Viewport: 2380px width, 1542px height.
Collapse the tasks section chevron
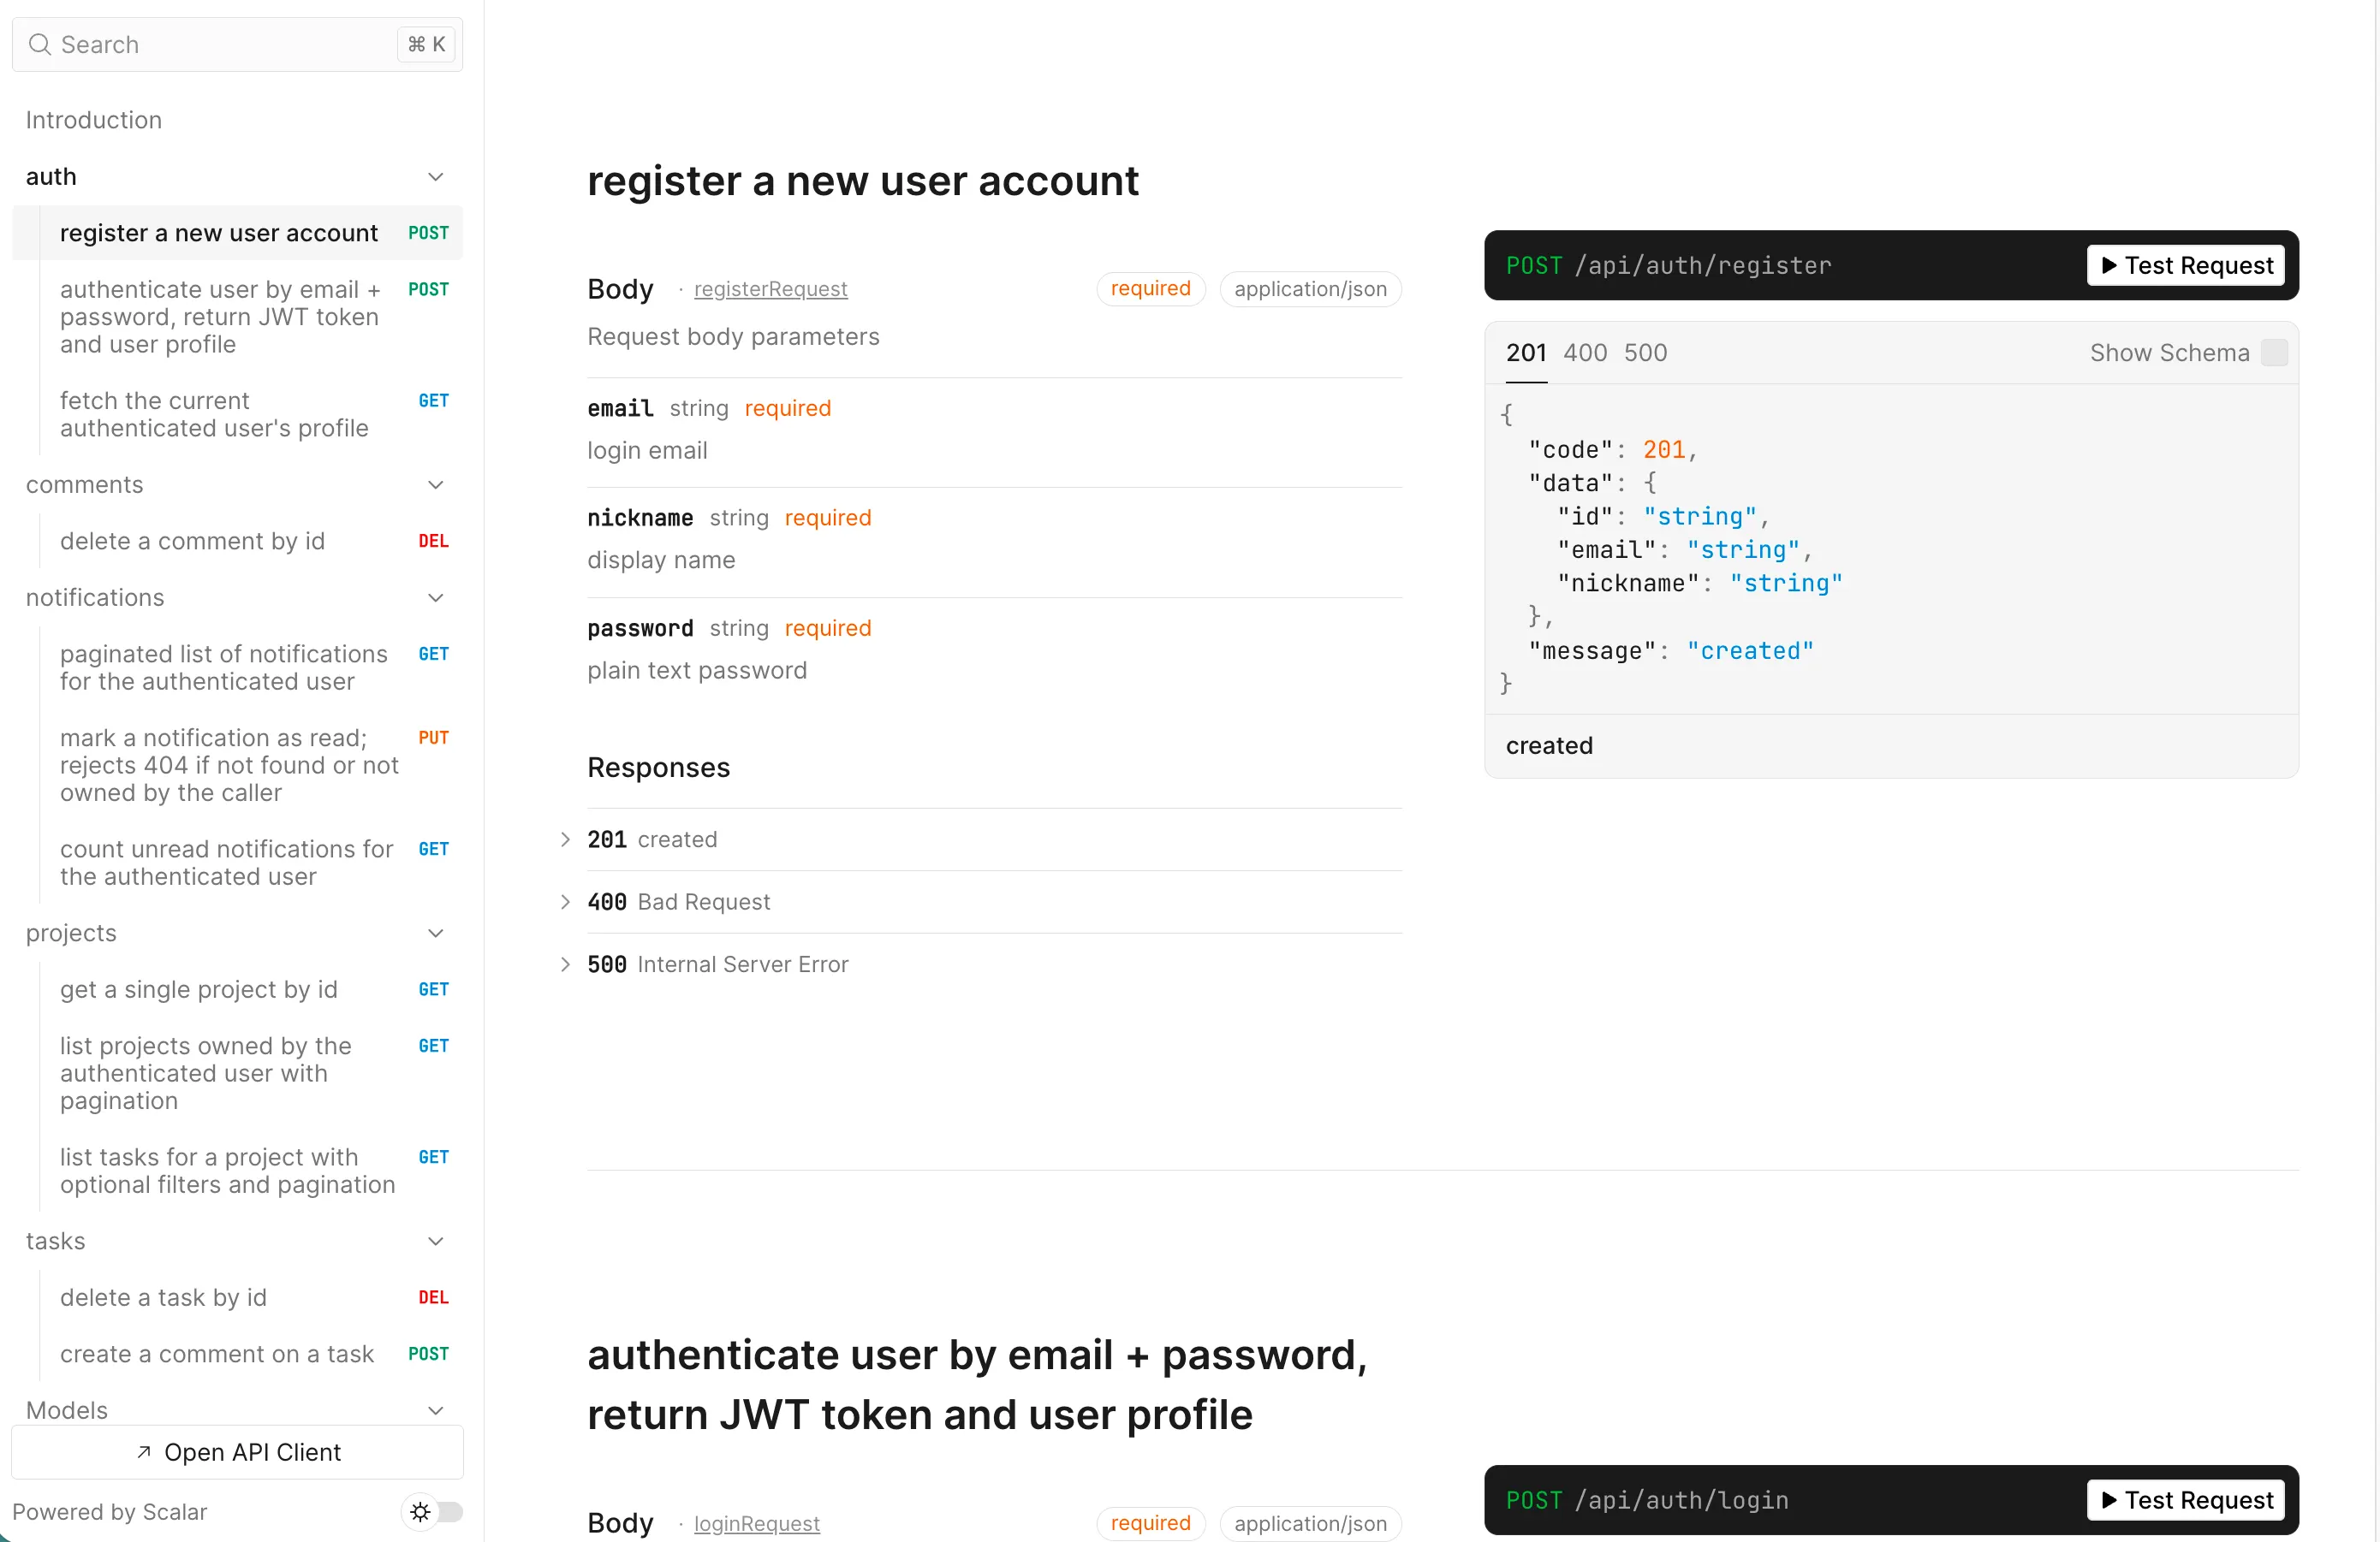pos(436,1241)
